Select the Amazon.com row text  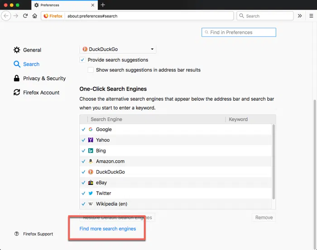[110, 161]
